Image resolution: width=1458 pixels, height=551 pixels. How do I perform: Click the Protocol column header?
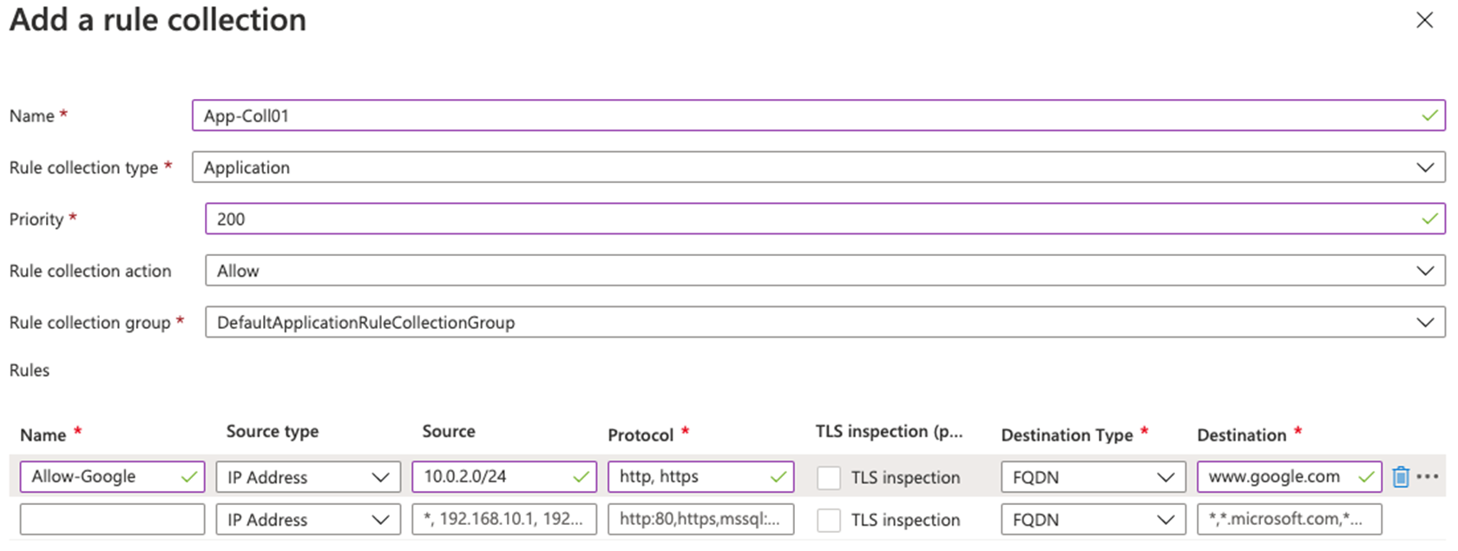[640, 435]
